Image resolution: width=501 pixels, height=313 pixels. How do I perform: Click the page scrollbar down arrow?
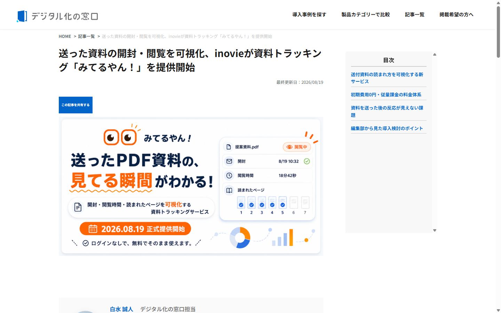tap(498, 310)
